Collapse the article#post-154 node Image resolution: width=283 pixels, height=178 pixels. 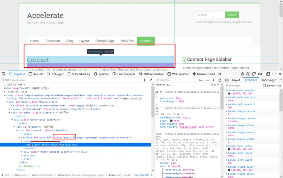(x=19, y=137)
